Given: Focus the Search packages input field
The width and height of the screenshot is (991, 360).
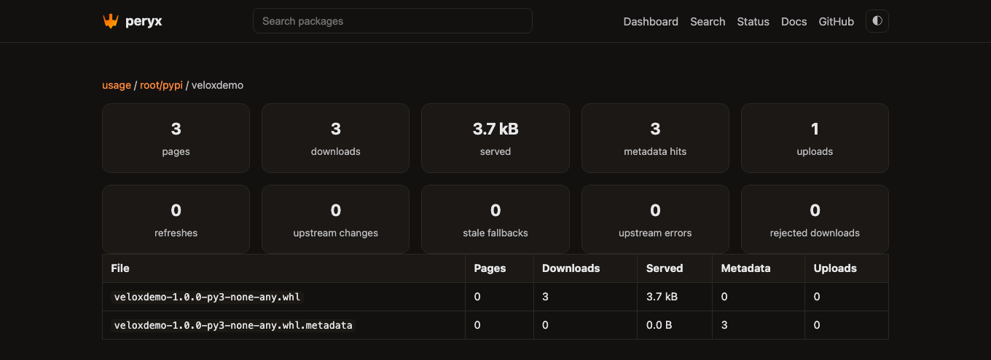Looking at the screenshot, I should click(393, 21).
